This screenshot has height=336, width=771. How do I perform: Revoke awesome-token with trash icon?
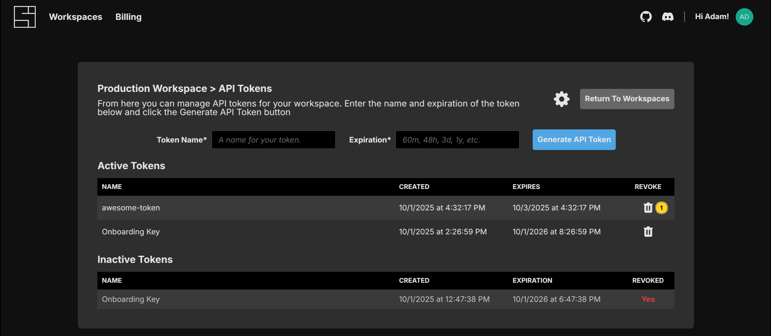coord(648,208)
